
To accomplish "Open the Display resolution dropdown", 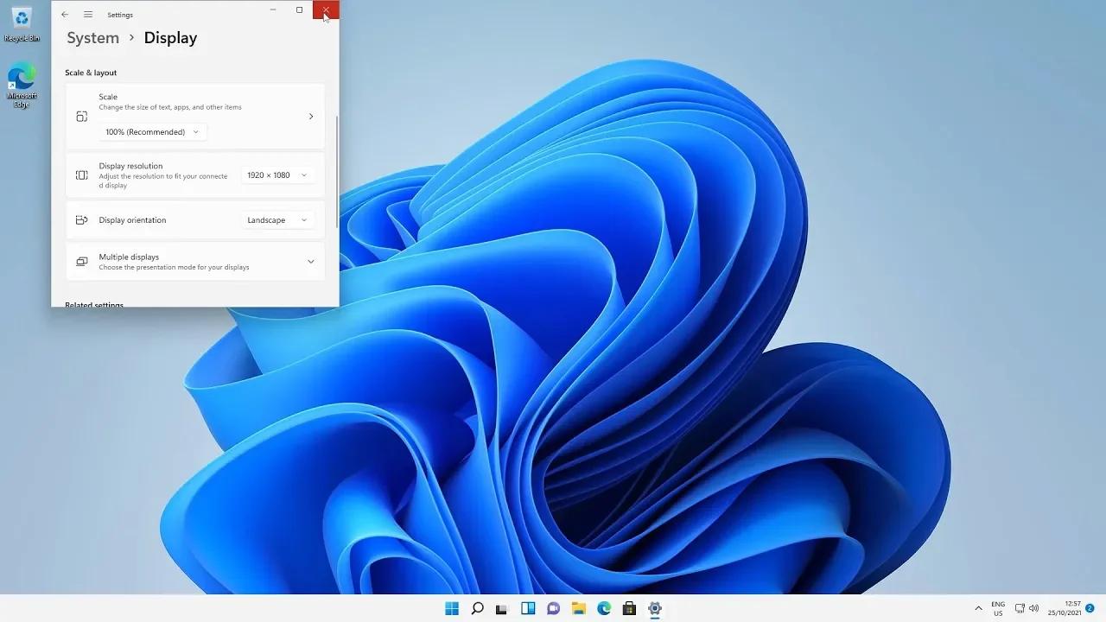I will [x=276, y=175].
